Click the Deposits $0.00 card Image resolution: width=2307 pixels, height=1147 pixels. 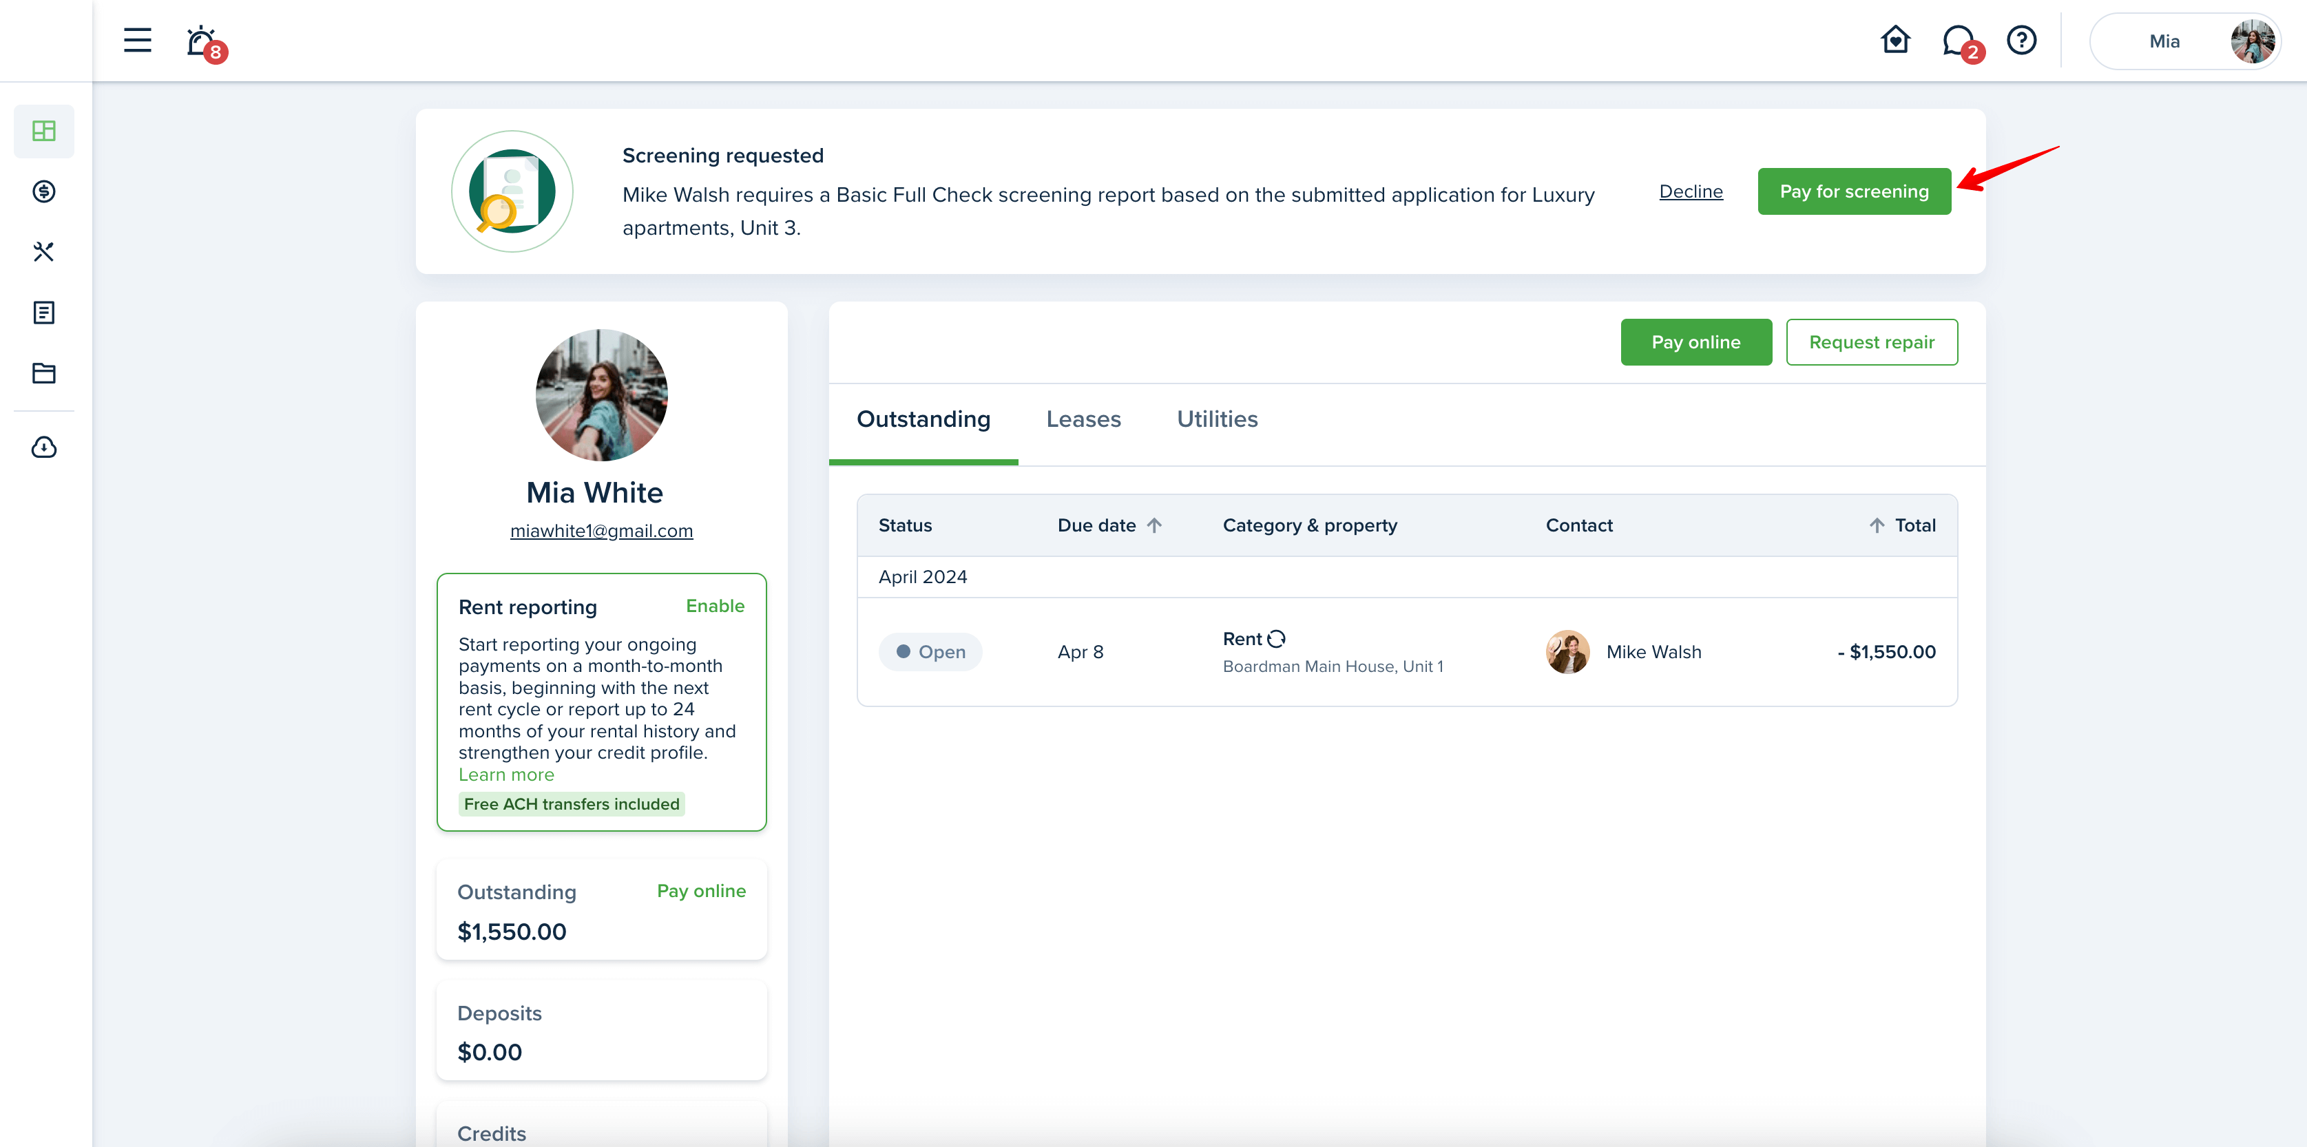601,1031
